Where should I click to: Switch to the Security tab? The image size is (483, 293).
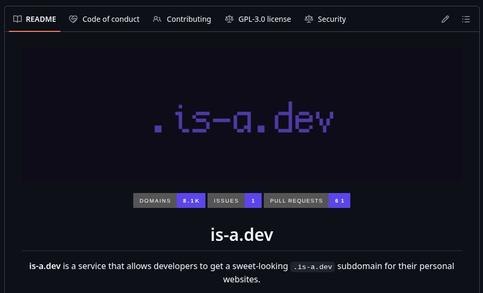tap(325, 19)
